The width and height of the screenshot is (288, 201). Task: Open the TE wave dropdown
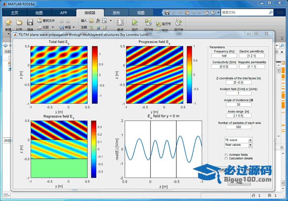point(250,140)
